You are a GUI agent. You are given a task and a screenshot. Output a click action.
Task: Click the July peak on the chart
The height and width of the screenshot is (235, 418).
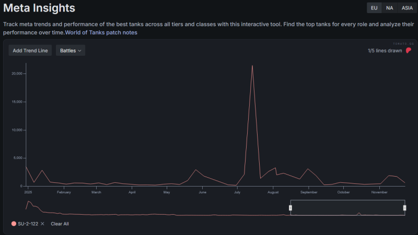252,66
